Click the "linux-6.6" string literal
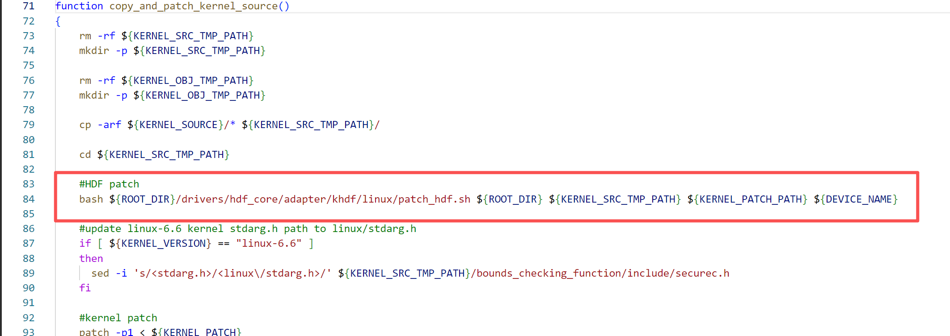Screen dimensions: 950x336 [269, 244]
